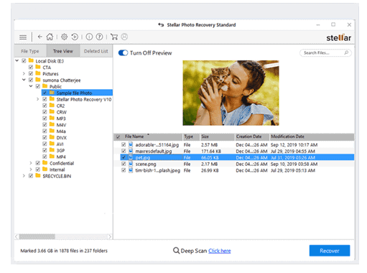Toggle the select-all checkbox in file list header

pos(118,137)
